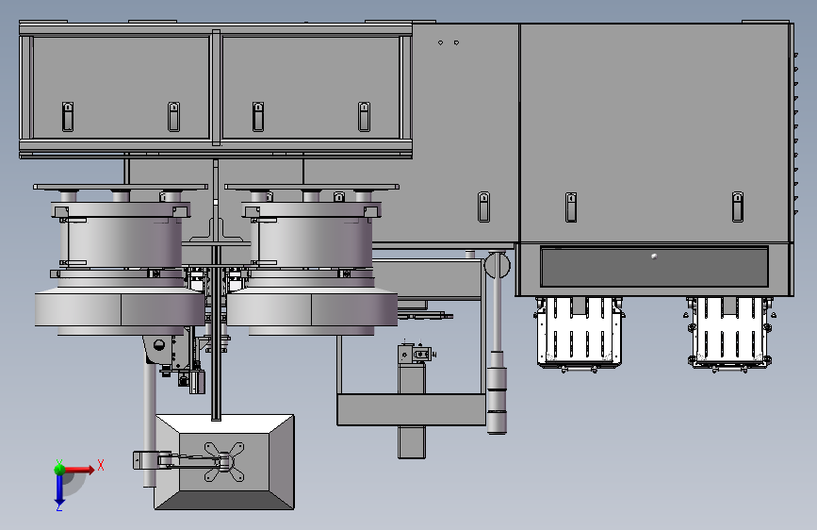Select the square hopper funnel at the bottom

pyautogui.click(x=224, y=462)
